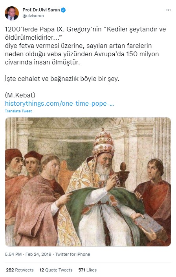Click the (M.Kebat) attribution text
This screenshot has width=176, height=277.
click(20, 95)
